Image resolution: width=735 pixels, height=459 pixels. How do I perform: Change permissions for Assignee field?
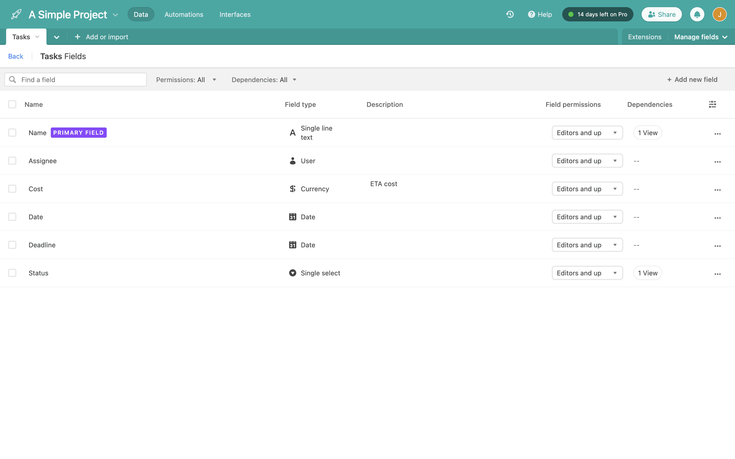pyautogui.click(x=587, y=161)
